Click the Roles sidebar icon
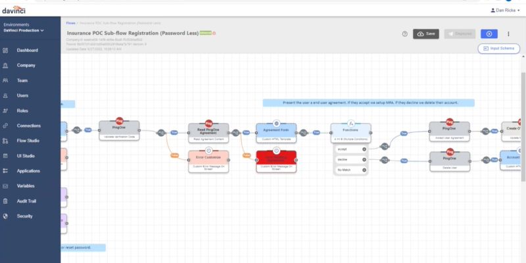 click(x=5, y=110)
